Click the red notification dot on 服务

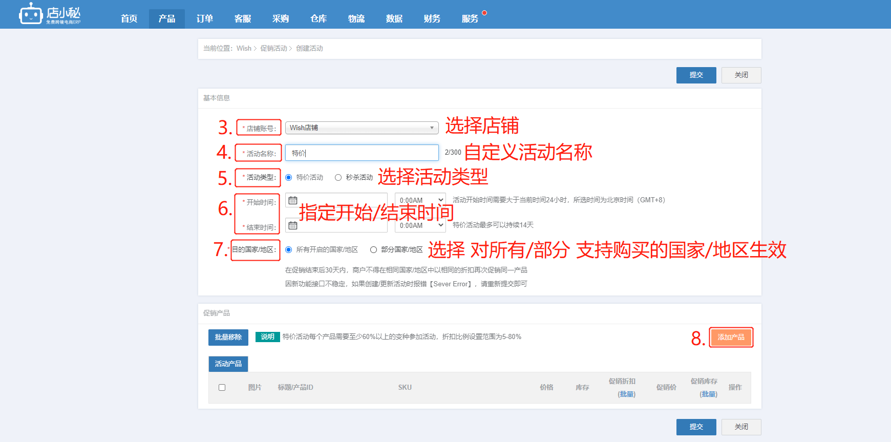(484, 13)
